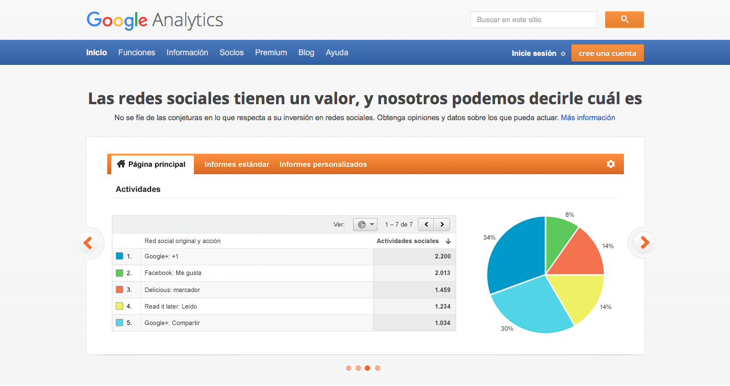Screen dimensions: 730x386
Task: Click Red social original y acción header
Action: tap(182, 241)
